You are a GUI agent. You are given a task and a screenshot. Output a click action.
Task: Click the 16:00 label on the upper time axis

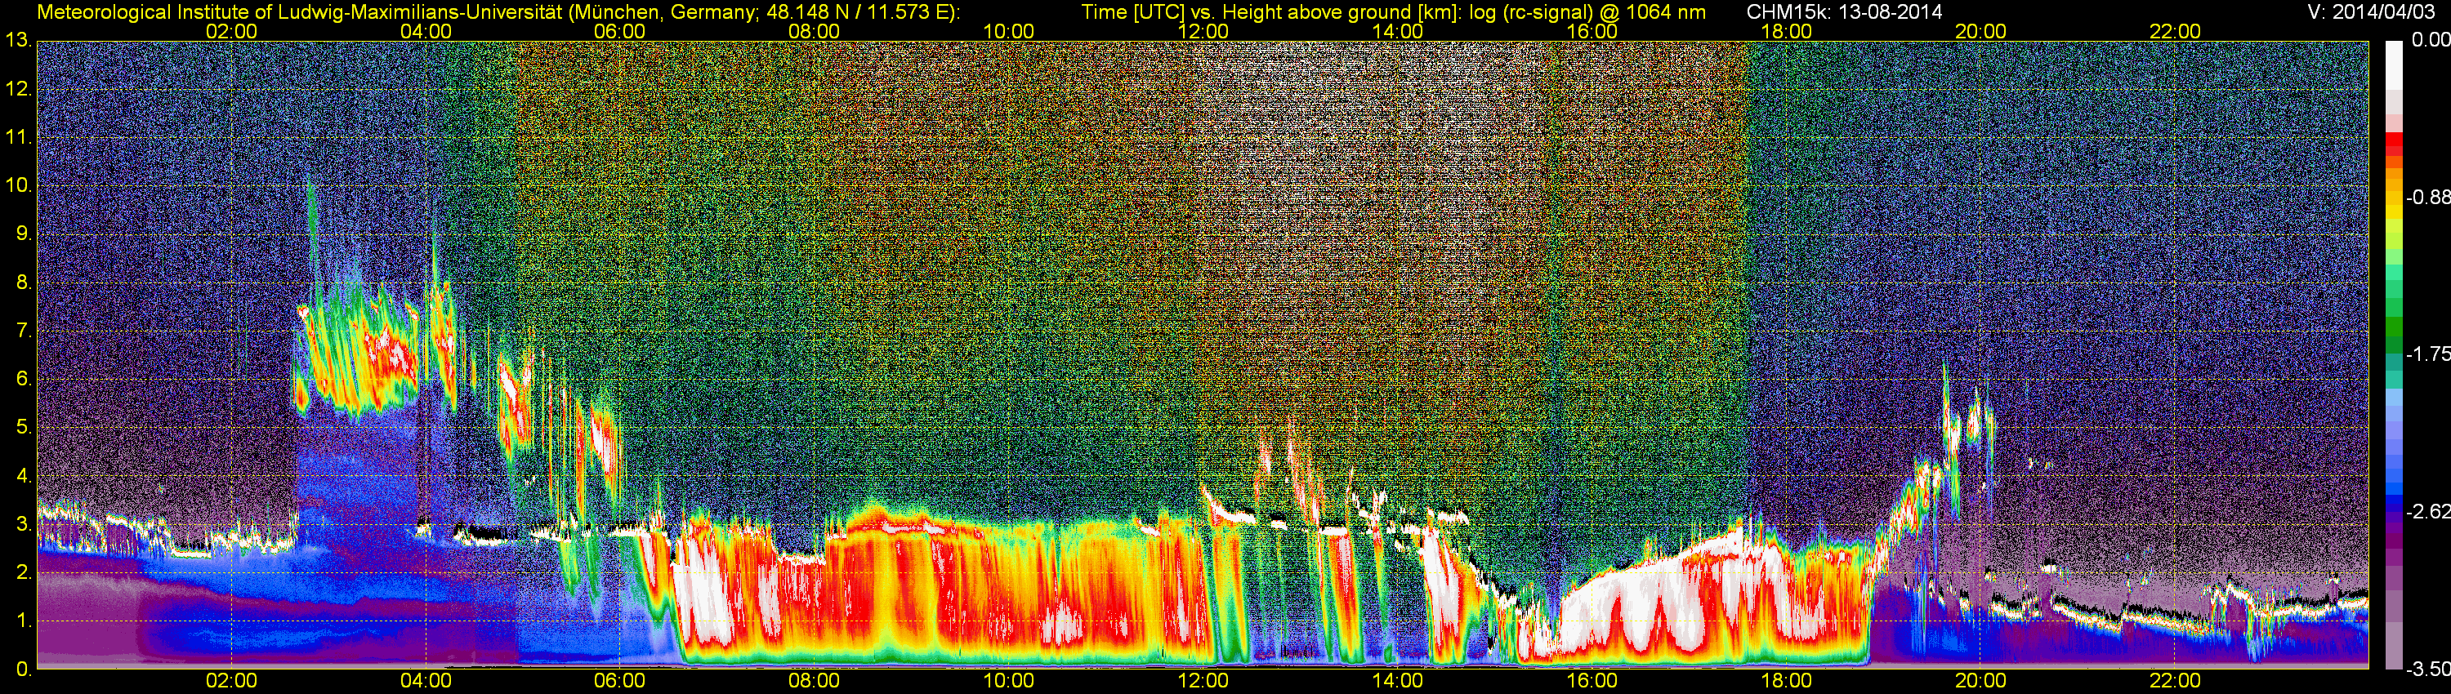1592,31
